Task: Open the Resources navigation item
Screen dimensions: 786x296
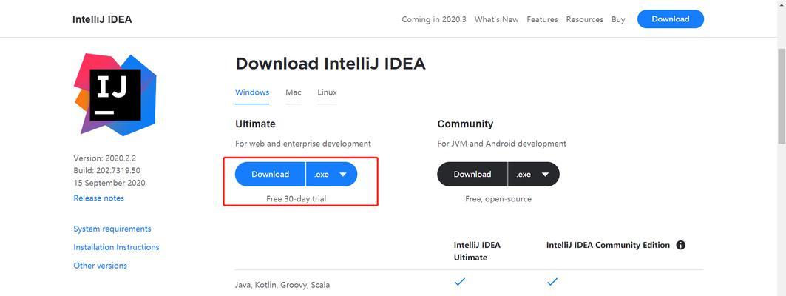Action: click(x=584, y=19)
